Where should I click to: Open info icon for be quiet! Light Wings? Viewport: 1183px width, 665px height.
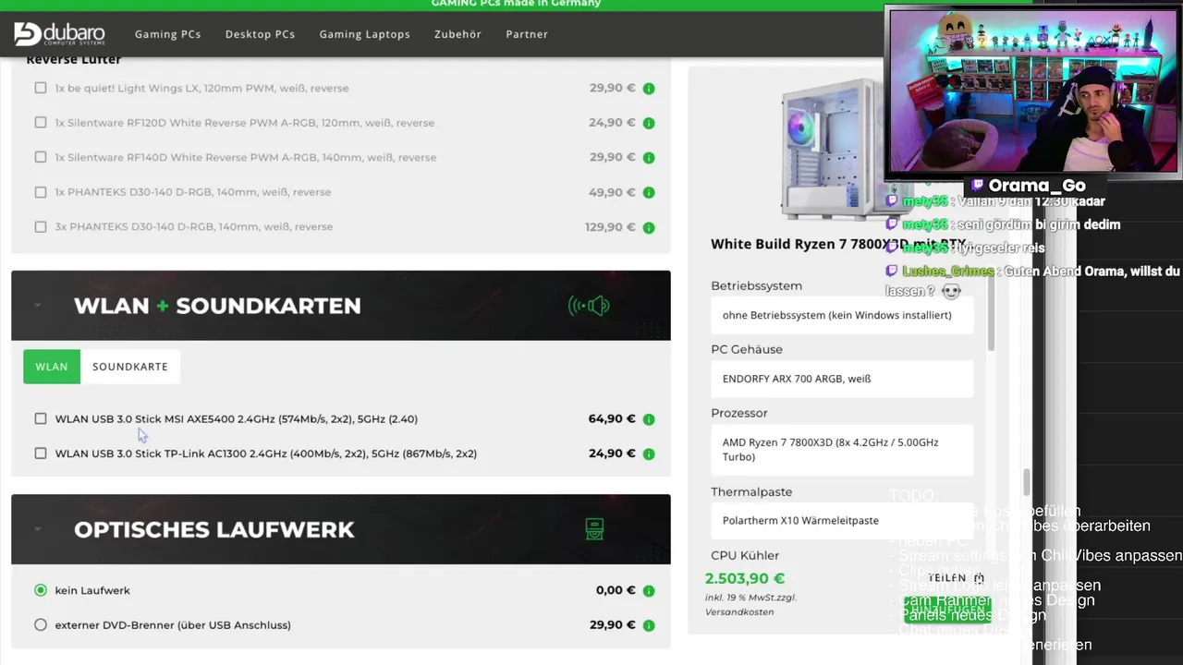point(649,89)
